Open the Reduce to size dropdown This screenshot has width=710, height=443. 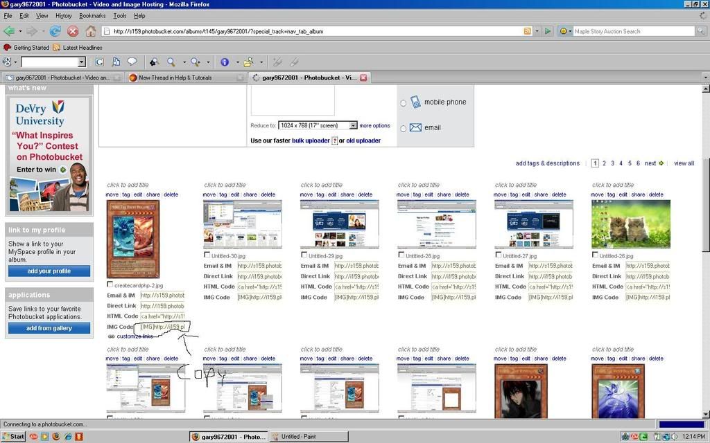[x=353, y=125]
